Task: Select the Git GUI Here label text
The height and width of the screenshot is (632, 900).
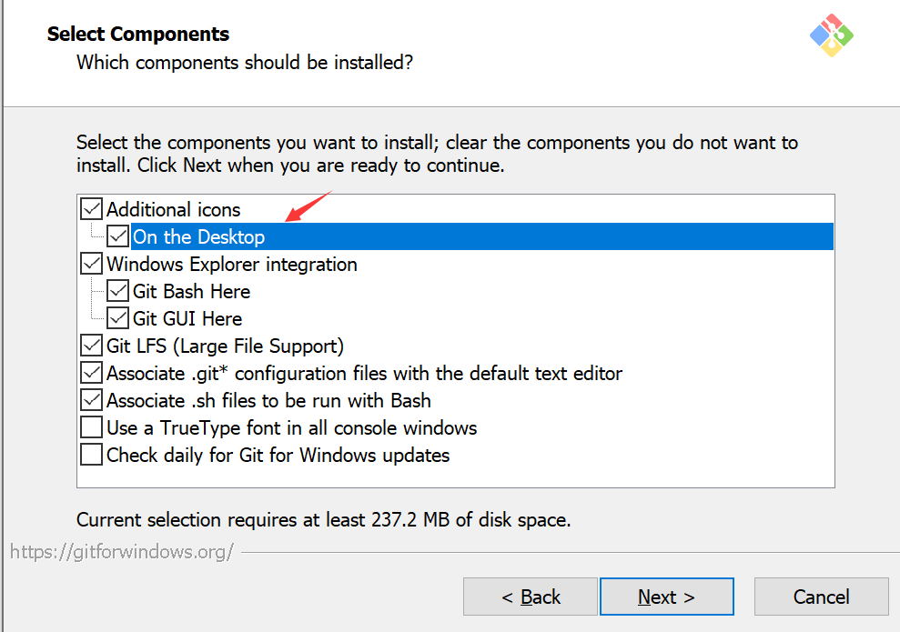Action: (187, 319)
